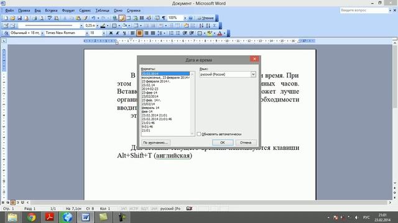
Task: Toggle align left
Action: pyautogui.click(x=132, y=33)
